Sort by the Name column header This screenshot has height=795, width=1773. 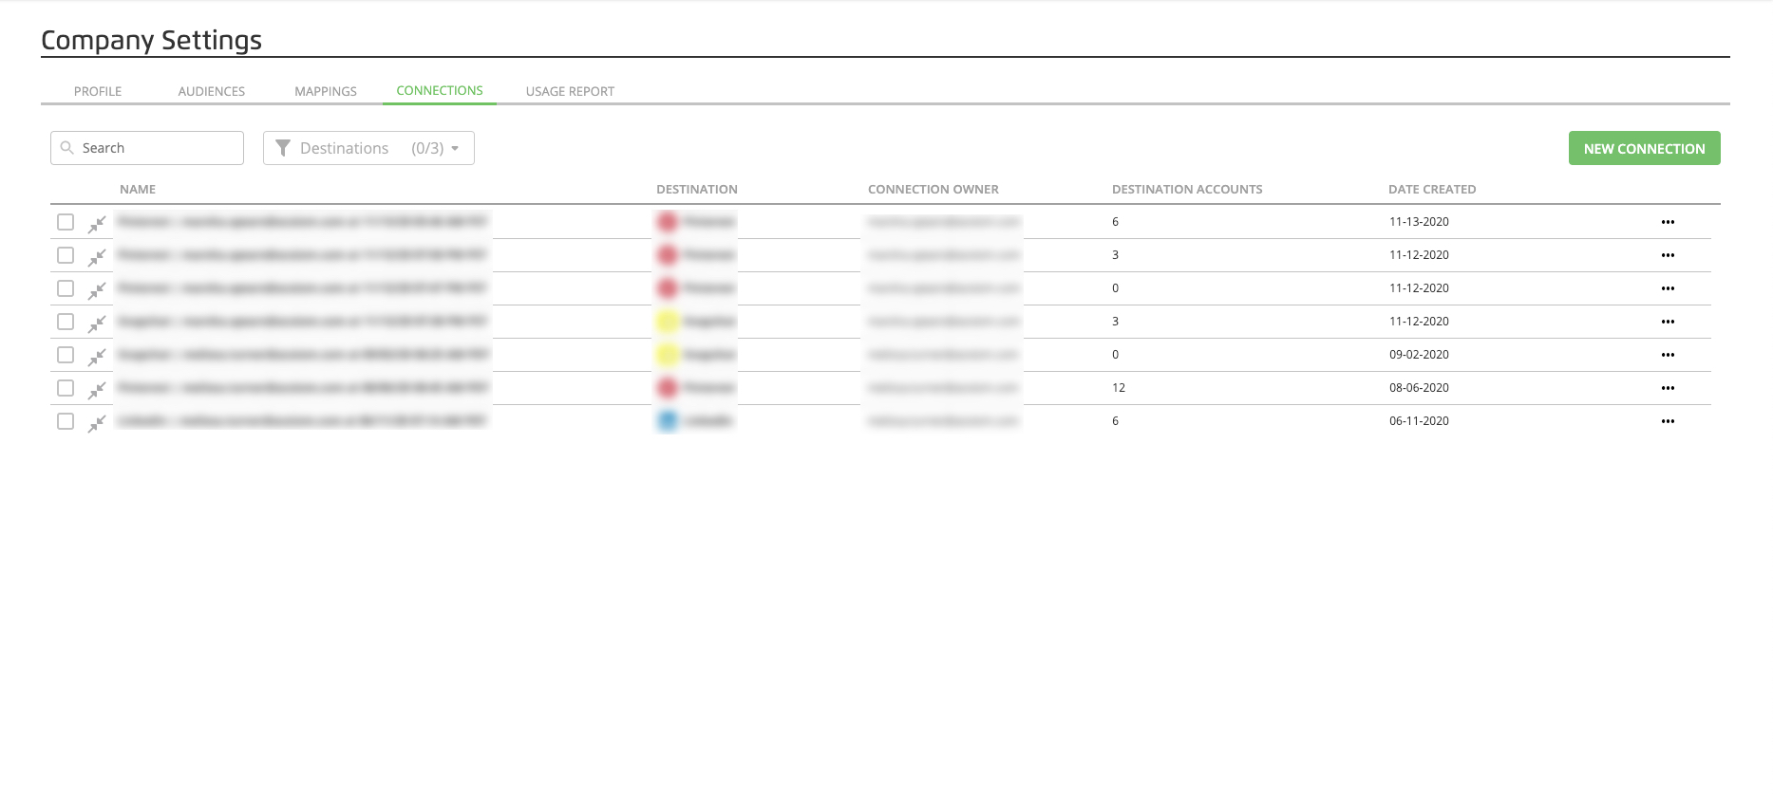(x=138, y=189)
